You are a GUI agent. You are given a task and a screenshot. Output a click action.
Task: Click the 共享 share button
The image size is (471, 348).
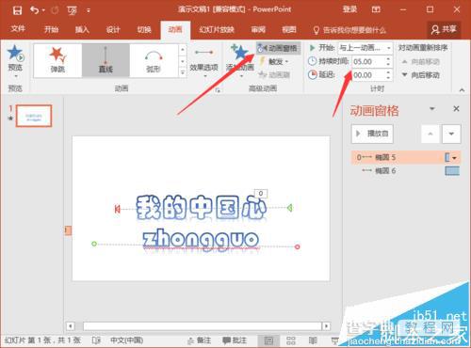(x=444, y=30)
